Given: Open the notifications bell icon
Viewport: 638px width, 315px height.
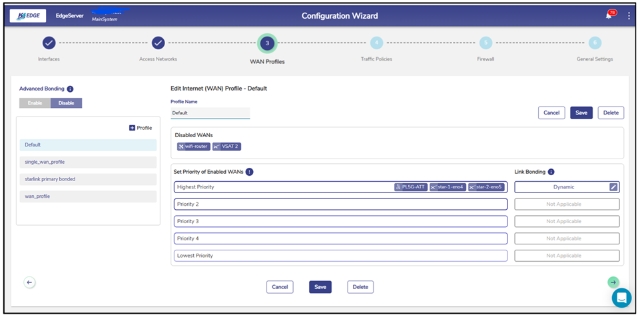Looking at the screenshot, I should 608,16.
